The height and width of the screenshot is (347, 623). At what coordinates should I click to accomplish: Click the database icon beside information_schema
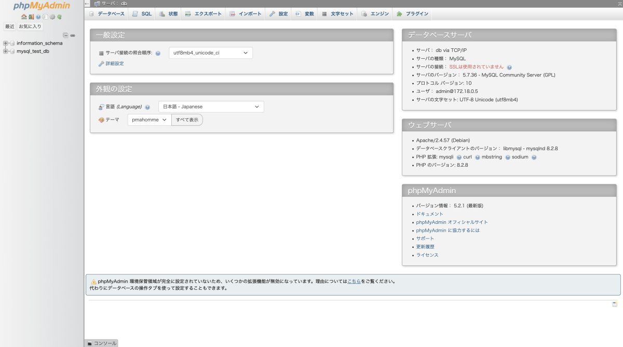pos(12,43)
